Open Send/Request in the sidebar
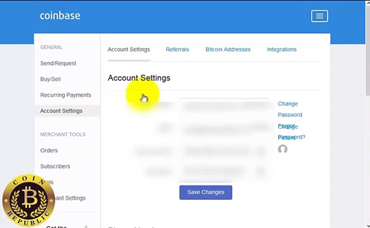 58,63
